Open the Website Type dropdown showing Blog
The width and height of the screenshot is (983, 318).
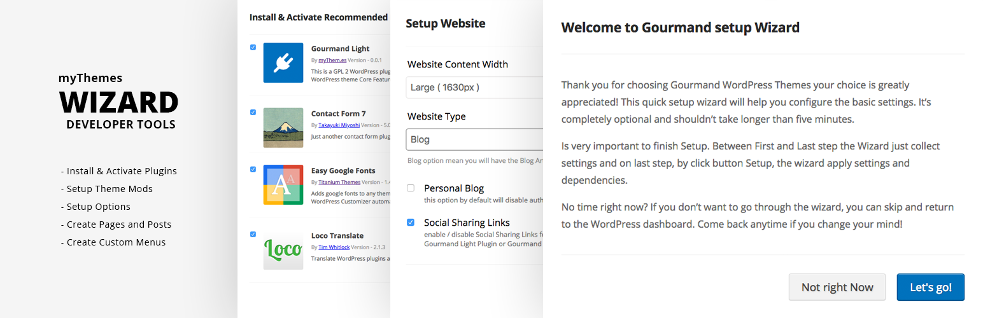pyautogui.click(x=474, y=139)
